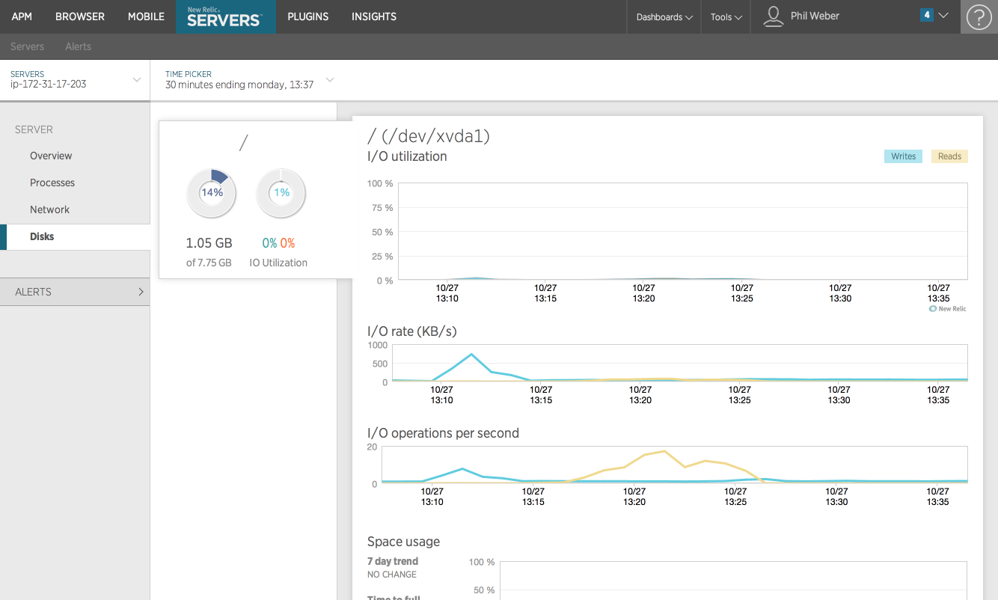
Task: Open the PLUGINS tab
Action: tap(308, 16)
